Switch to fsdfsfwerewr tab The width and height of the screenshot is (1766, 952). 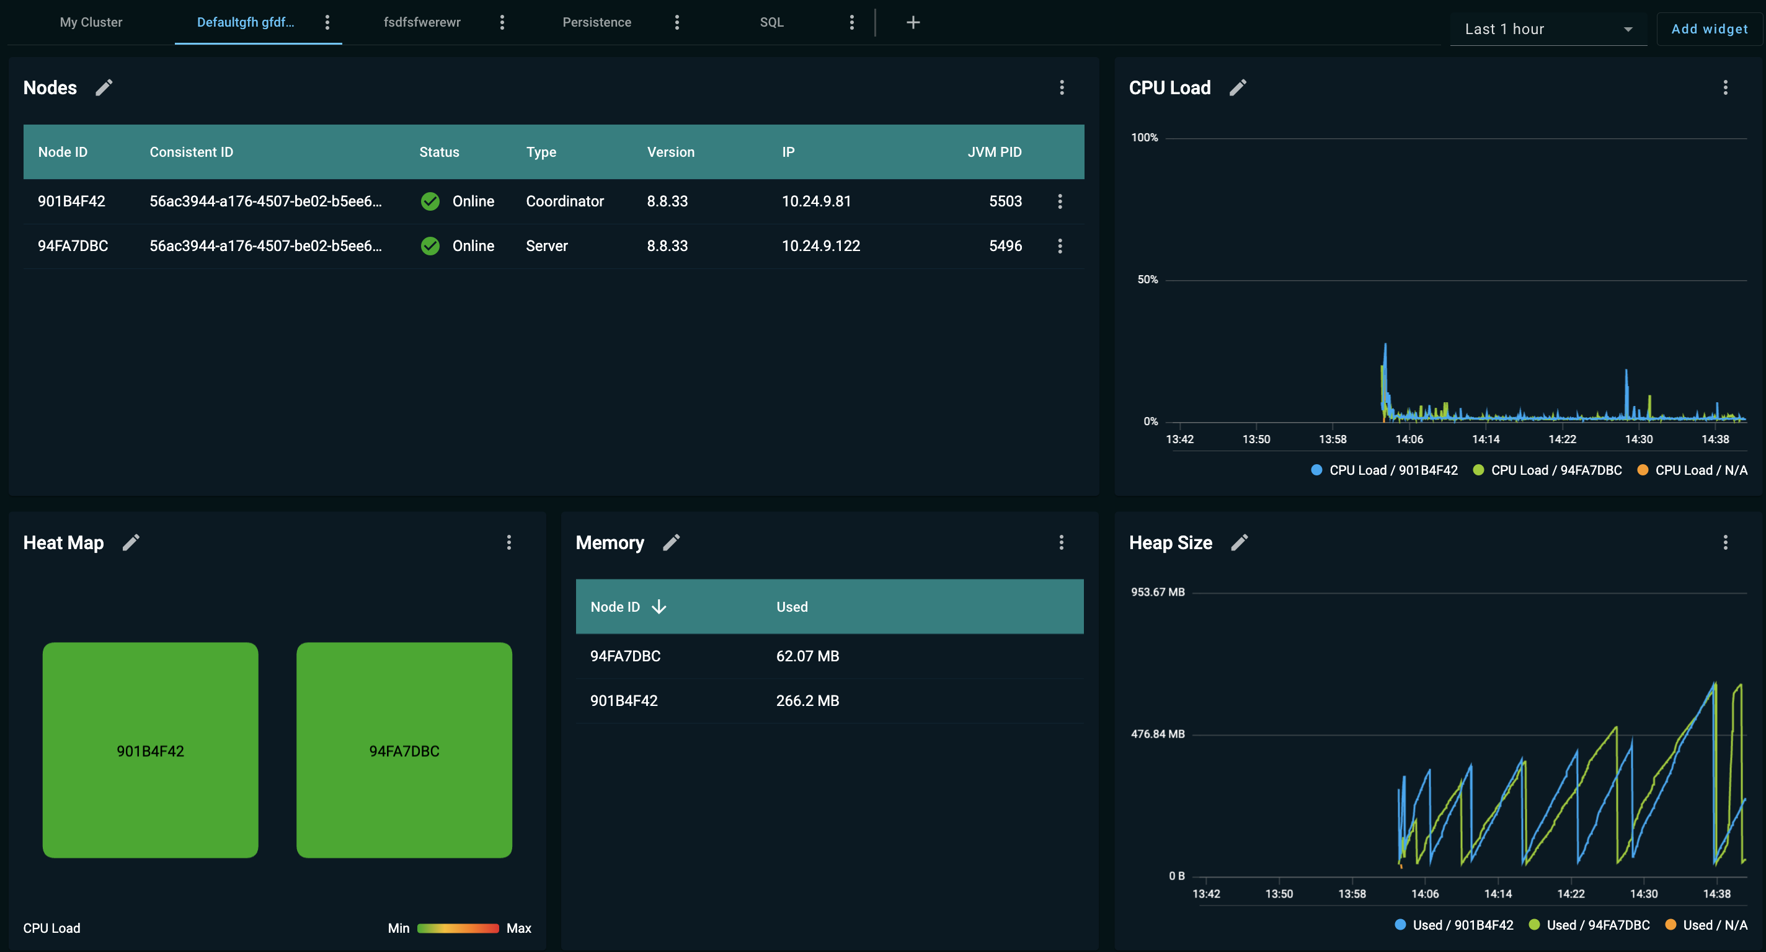(x=422, y=22)
